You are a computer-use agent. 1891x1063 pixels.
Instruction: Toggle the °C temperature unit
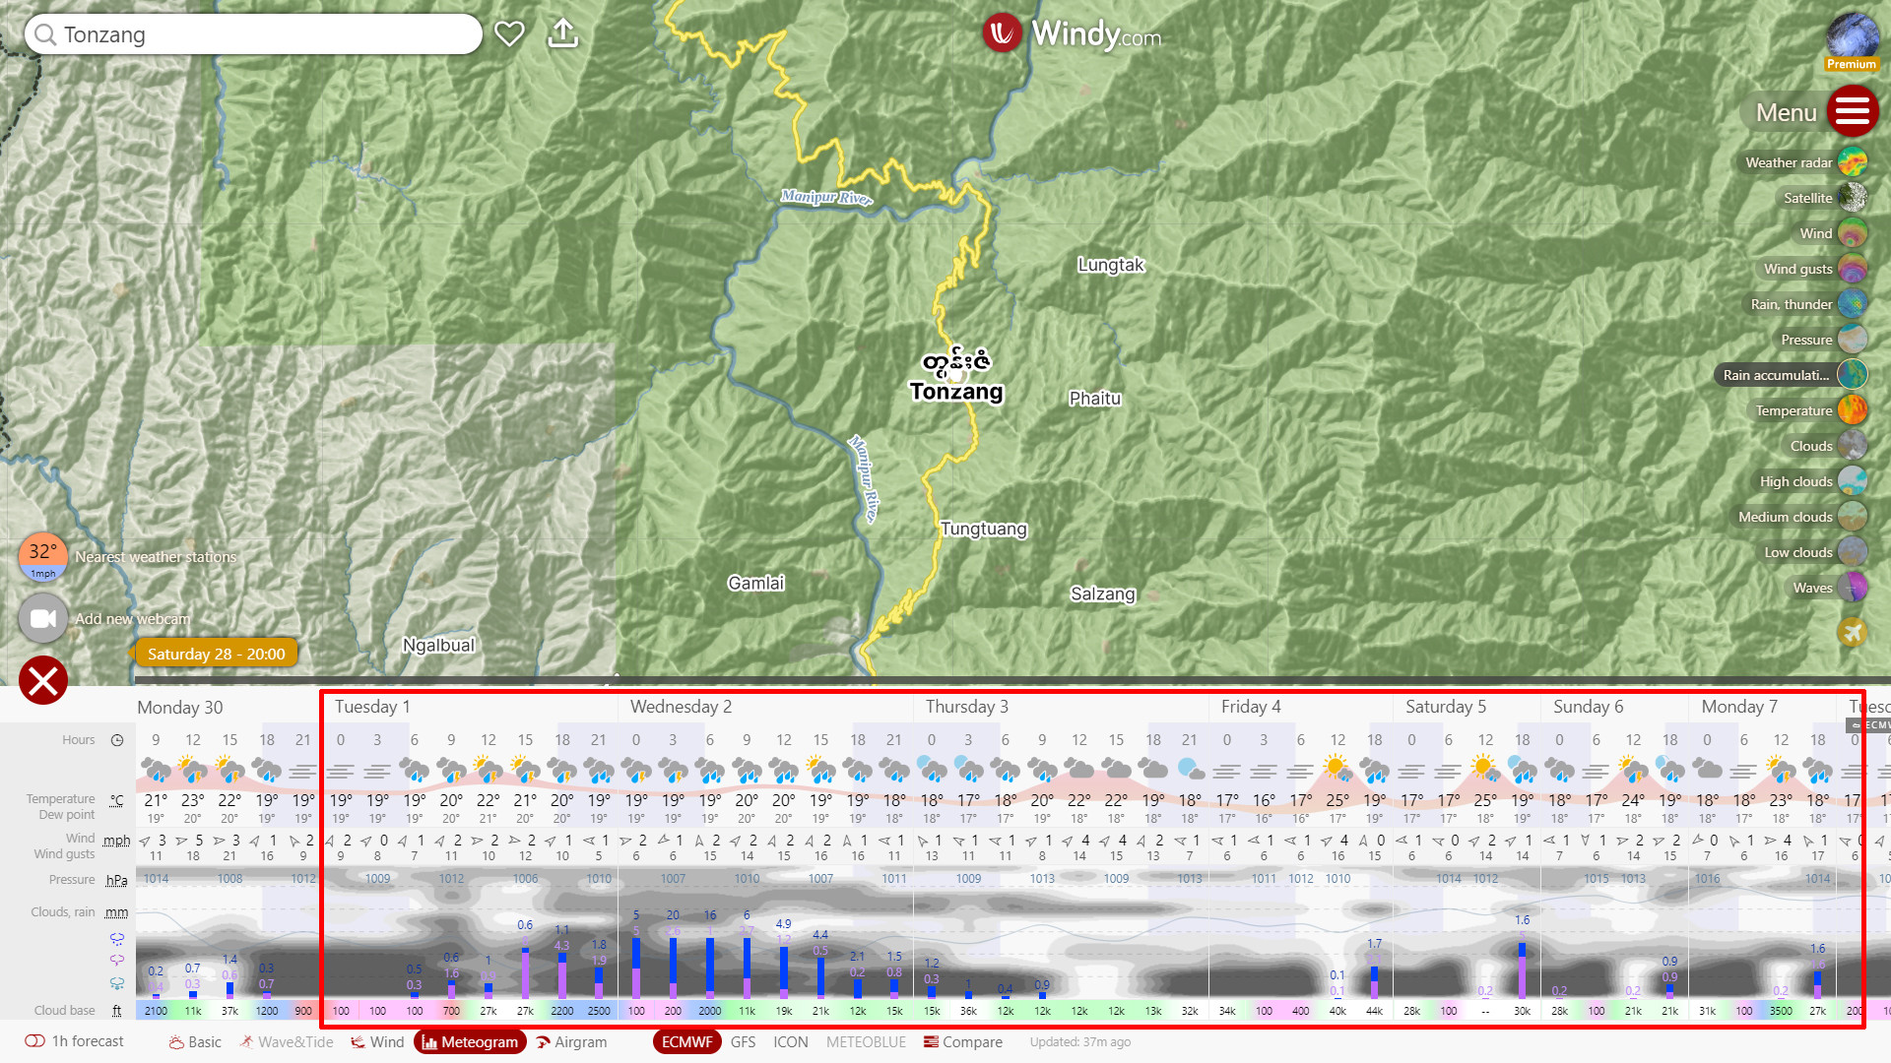[x=117, y=800]
